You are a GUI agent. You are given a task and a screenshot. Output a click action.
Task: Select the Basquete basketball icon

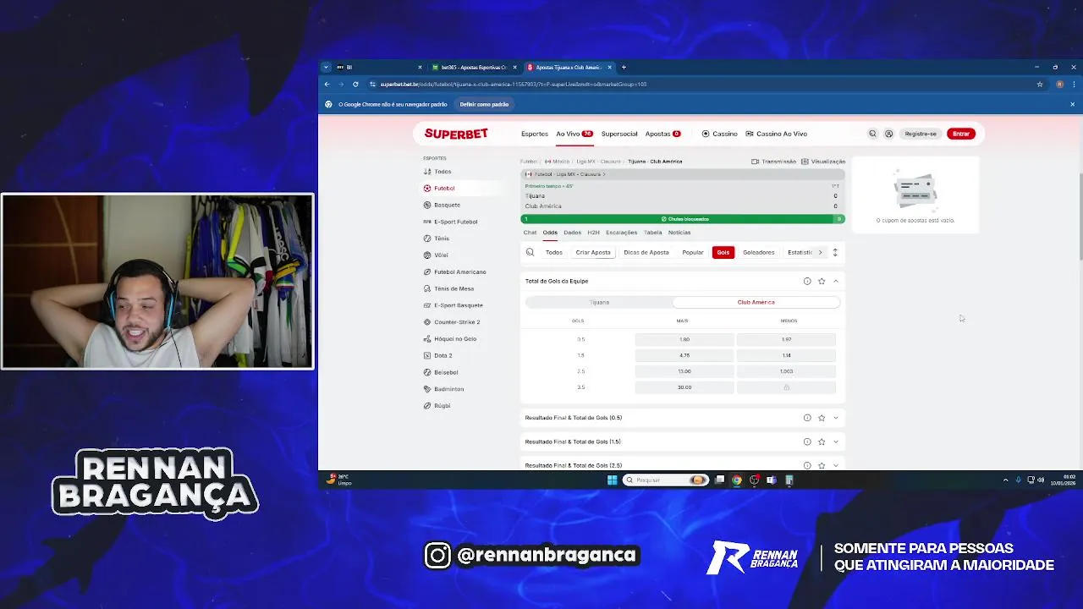click(x=427, y=205)
